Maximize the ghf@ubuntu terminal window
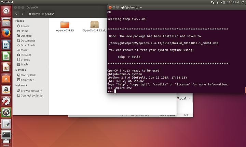The height and width of the screenshot is (147, 246). click(117, 7)
